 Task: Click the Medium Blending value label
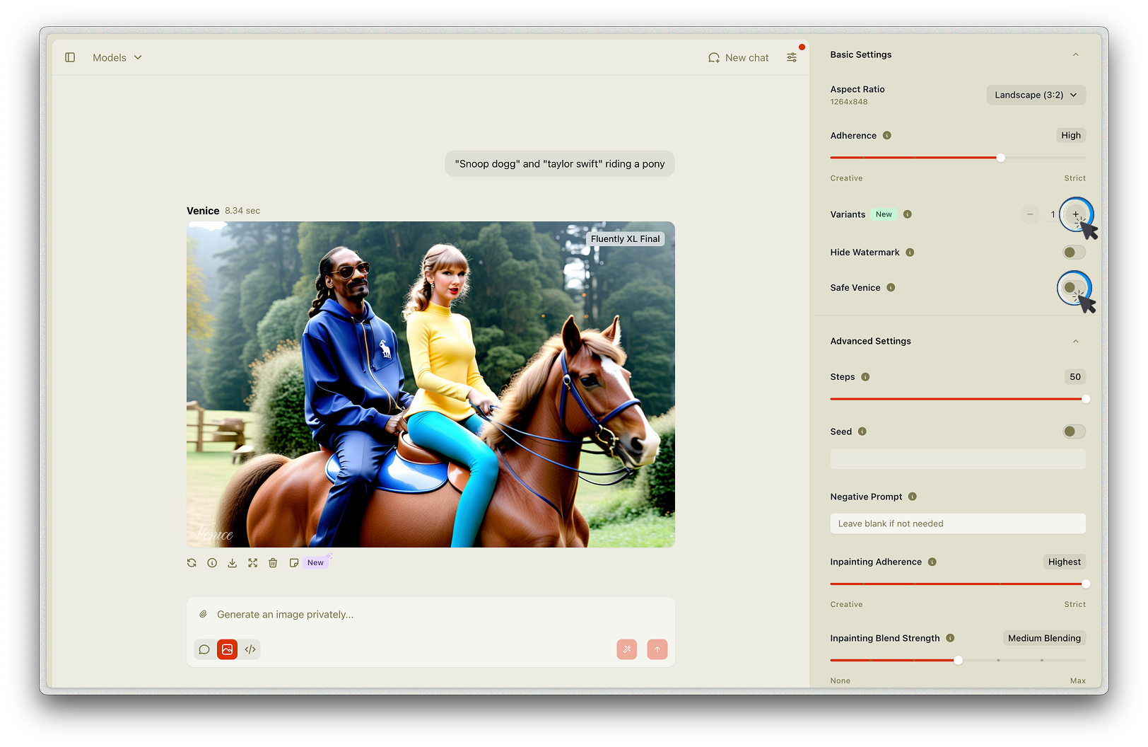click(x=1044, y=638)
